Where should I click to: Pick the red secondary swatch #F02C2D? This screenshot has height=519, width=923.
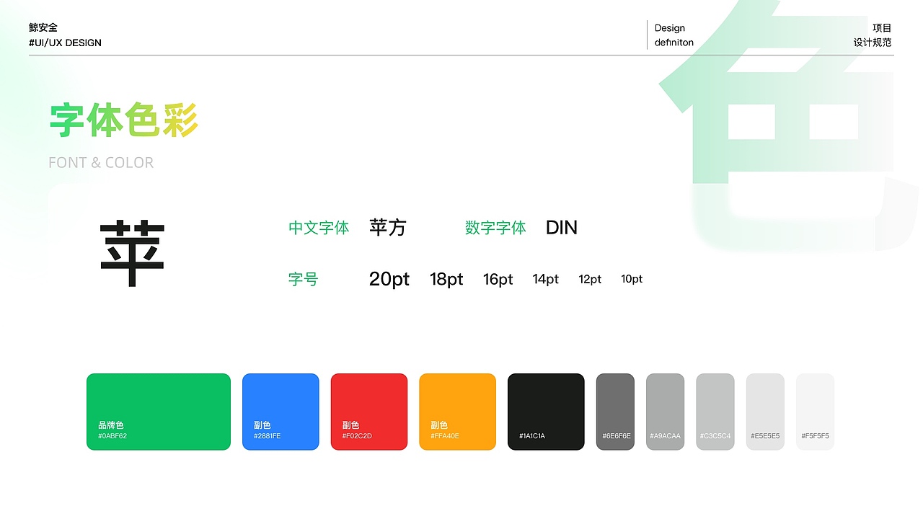[369, 412]
